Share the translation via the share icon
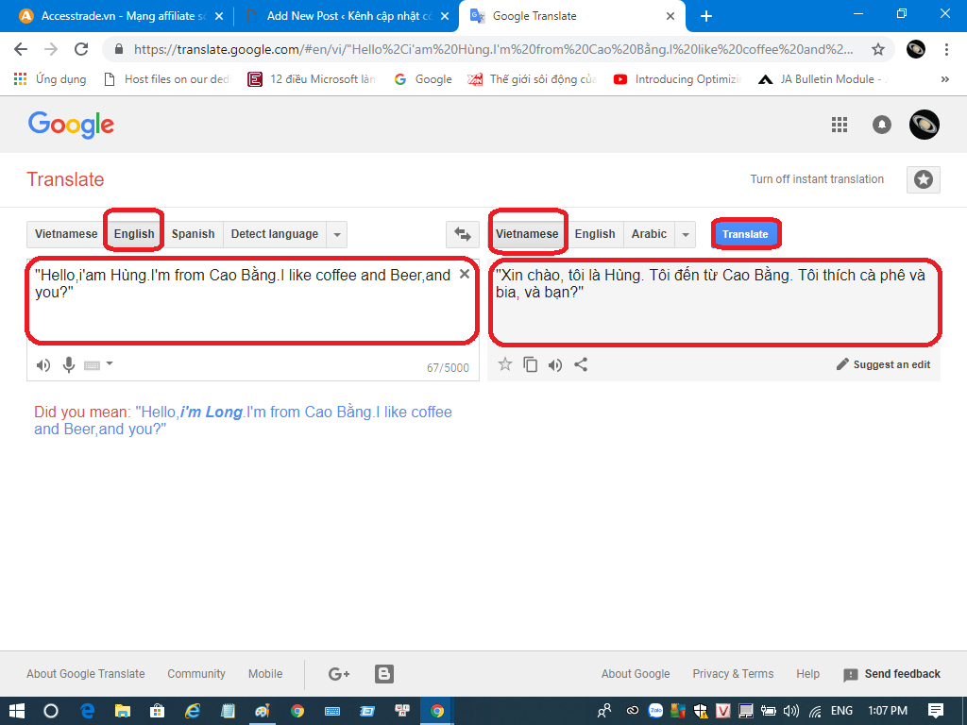The width and height of the screenshot is (967, 725). [x=581, y=364]
